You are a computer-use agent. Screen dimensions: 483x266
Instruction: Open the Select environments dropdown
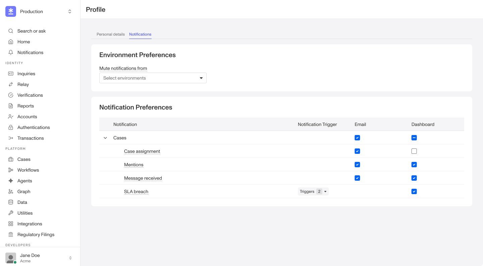pyautogui.click(x=153, y=78)
